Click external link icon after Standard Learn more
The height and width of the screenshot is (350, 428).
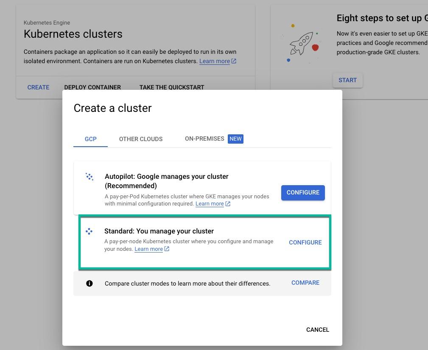(x=167, y=249)
